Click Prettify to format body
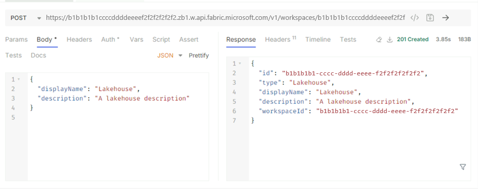The width and height of the screenshot is (478, 189). 199,56
